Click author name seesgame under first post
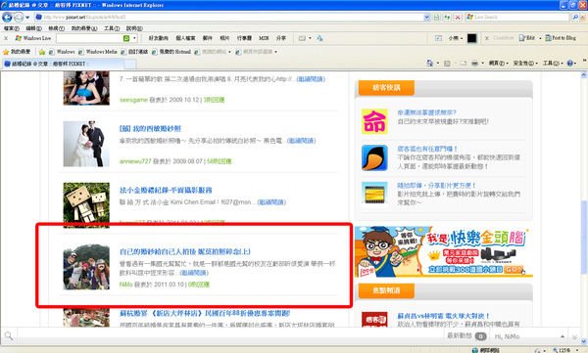Viewport: 588px width, 353px height. point(133,100)
